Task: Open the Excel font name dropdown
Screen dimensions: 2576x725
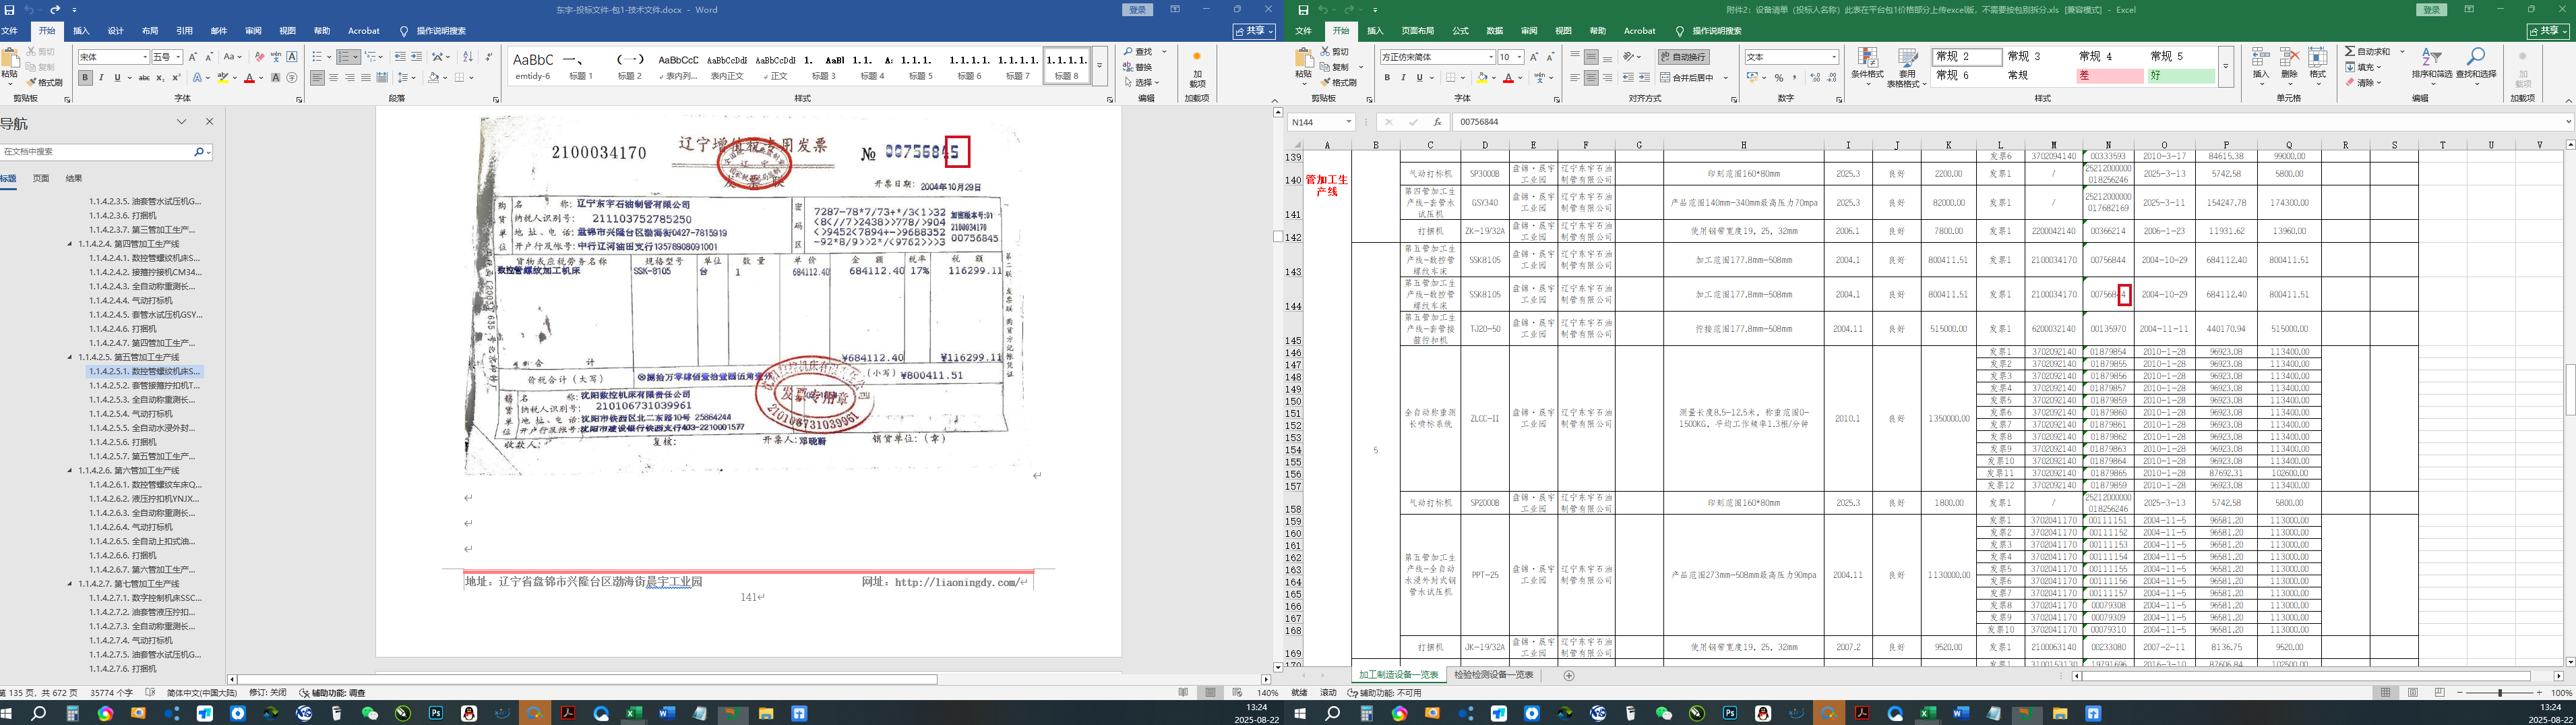Action: click(1491, 57)
